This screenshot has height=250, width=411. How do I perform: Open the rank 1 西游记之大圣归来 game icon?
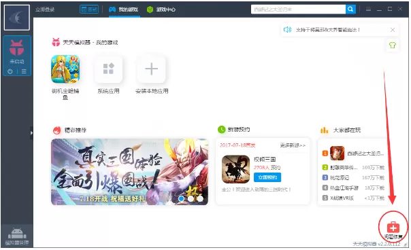337,153
